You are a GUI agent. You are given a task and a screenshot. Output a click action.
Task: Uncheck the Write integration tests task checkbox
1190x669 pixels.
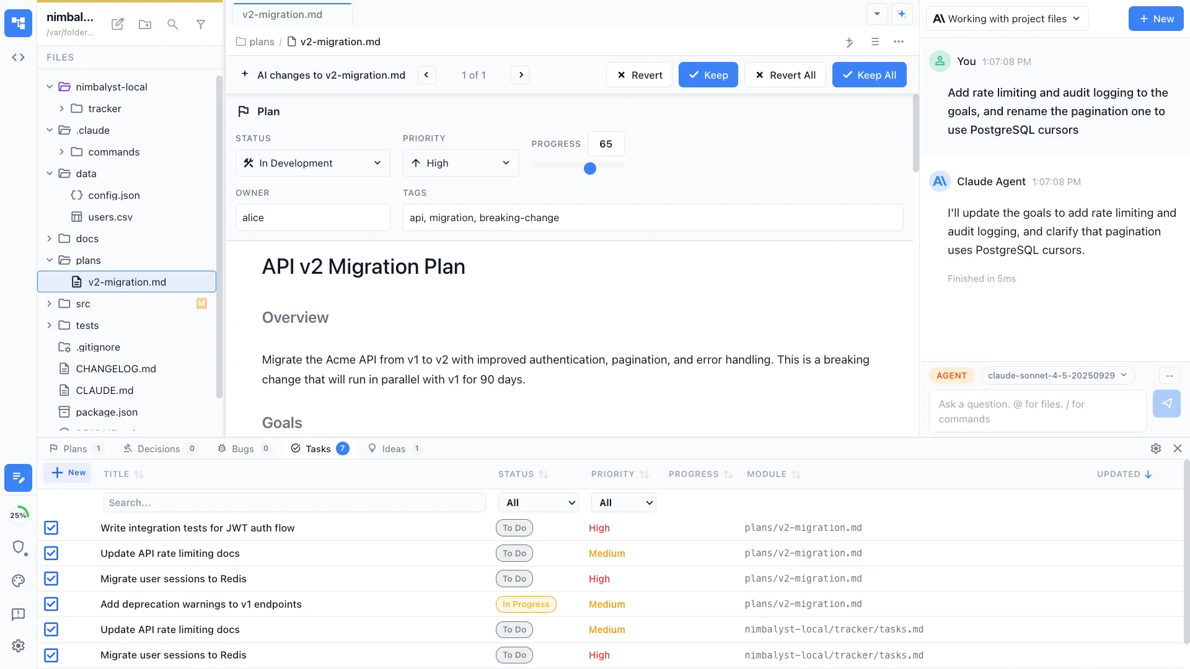(x=51, y=528)
